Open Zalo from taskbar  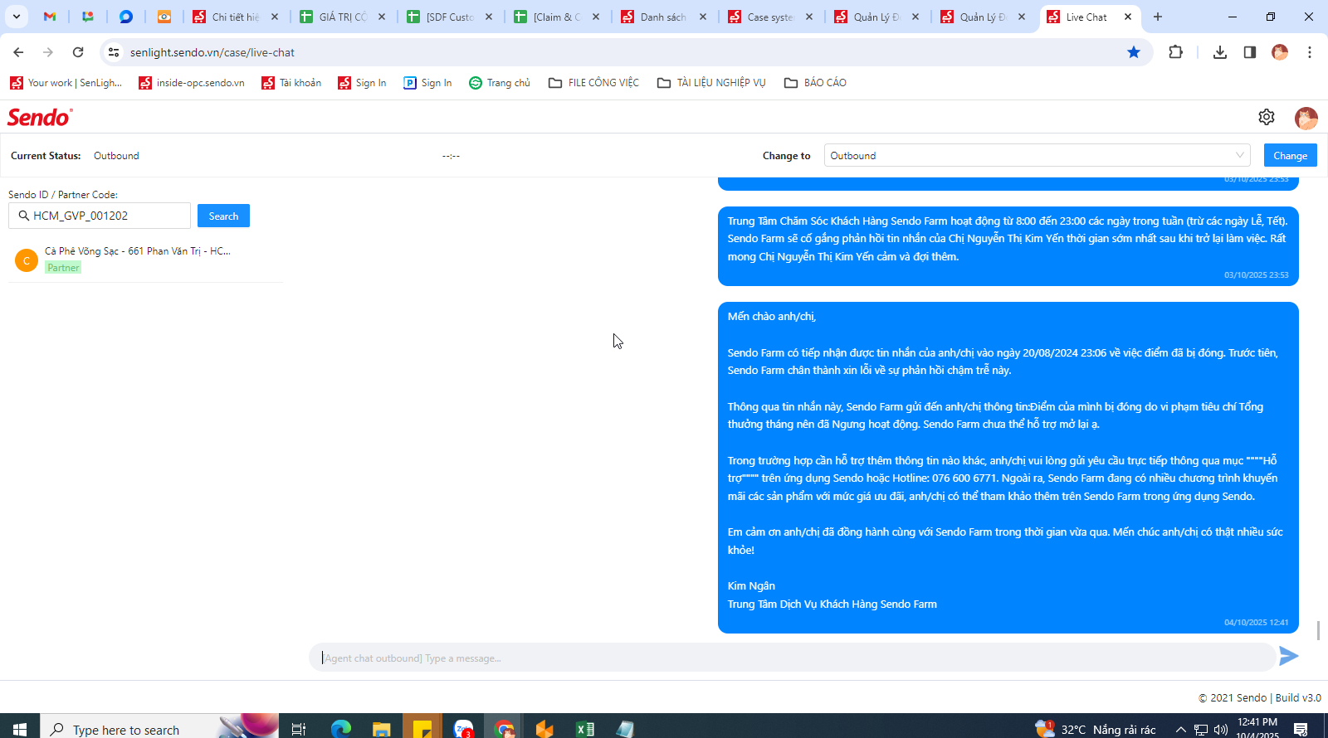pyautogui.click(x=463, y=729)
